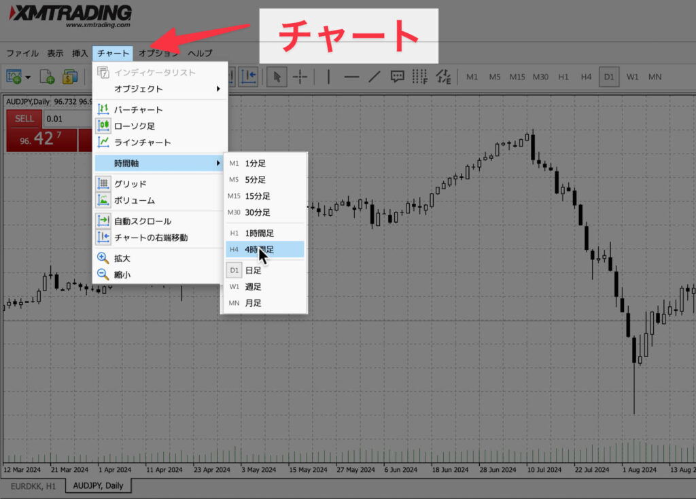Open the New Order dropdown arrow
The width and height of the screenshot is (696, 499).
point(27,77)
